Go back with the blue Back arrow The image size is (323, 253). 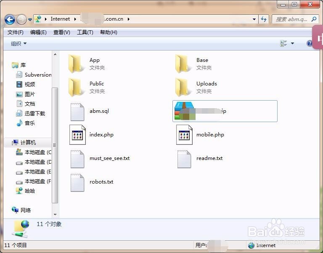(x=10, y=20)
